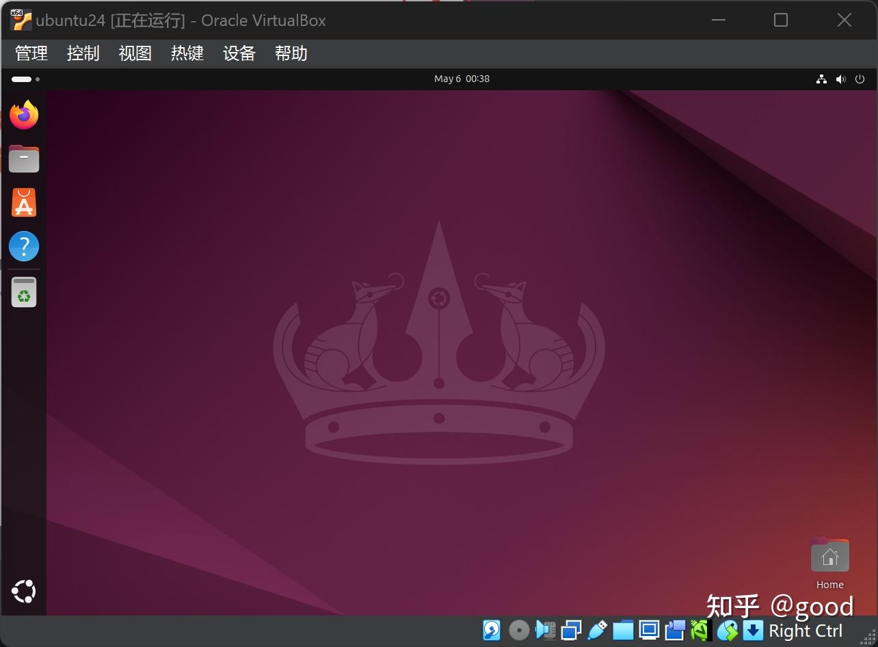Click the VirtualBox shared folders status icon
This screenshot has height=647, width=878.
[623, 630]
